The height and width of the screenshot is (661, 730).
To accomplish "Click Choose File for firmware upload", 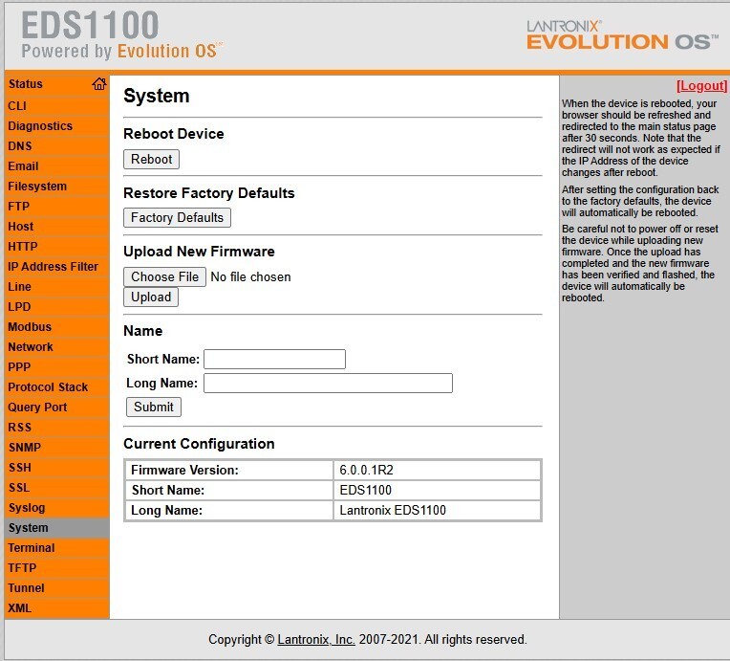I will tap(164, 276).
